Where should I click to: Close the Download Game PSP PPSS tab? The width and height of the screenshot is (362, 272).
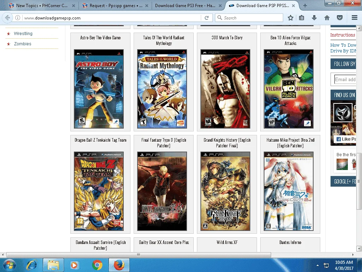[x=293, y=6]
